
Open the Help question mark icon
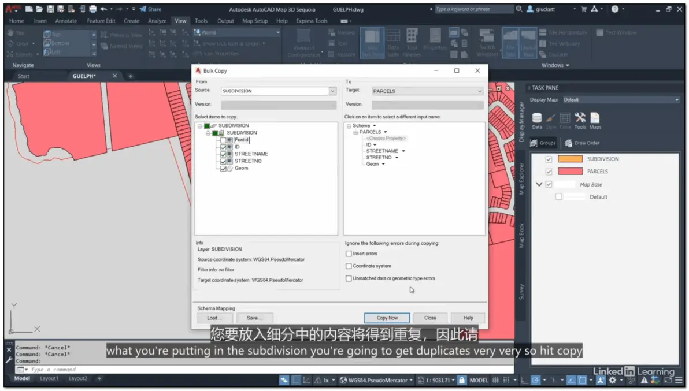pos(615,9)
